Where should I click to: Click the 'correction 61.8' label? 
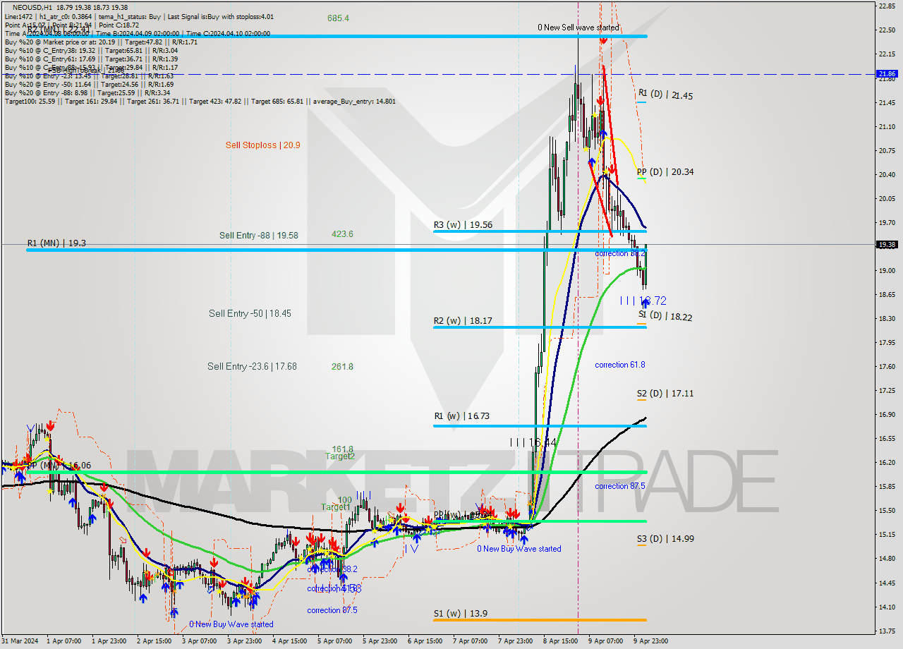click(620, 365)
